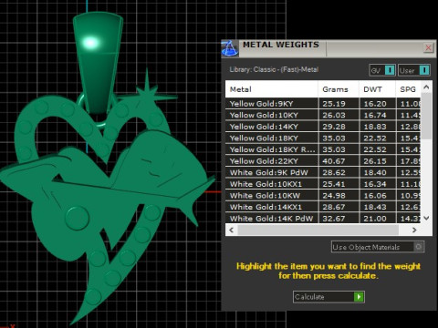Click the vertical scrollbar thumb
438x328 pixels.
pyautogui.click(x=426, y=116)
